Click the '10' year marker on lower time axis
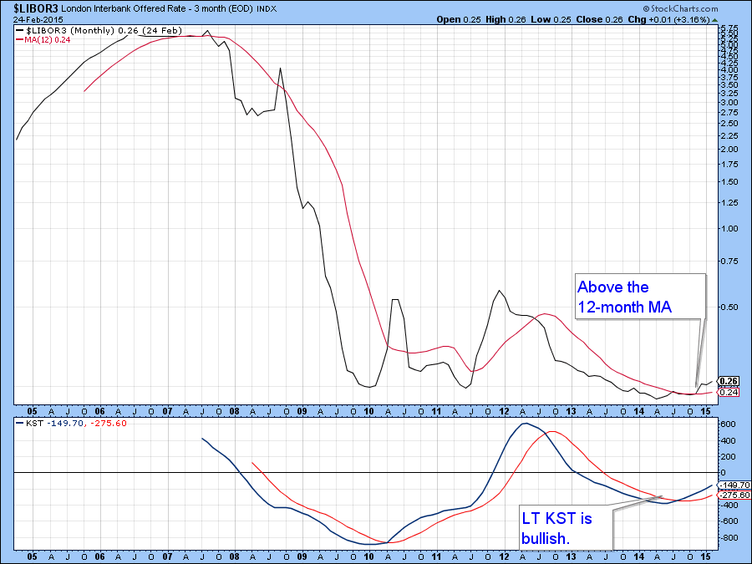Screen dimensions: 752x564 (367, 556)
